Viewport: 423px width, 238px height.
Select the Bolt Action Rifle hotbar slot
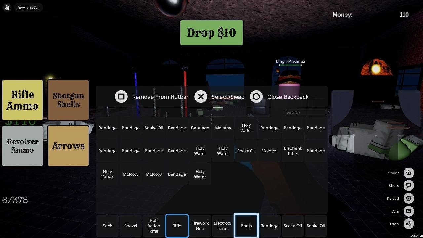click(154, 226)
